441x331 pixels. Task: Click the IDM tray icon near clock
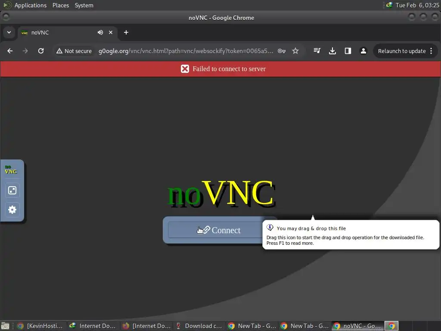pos(389,5)
